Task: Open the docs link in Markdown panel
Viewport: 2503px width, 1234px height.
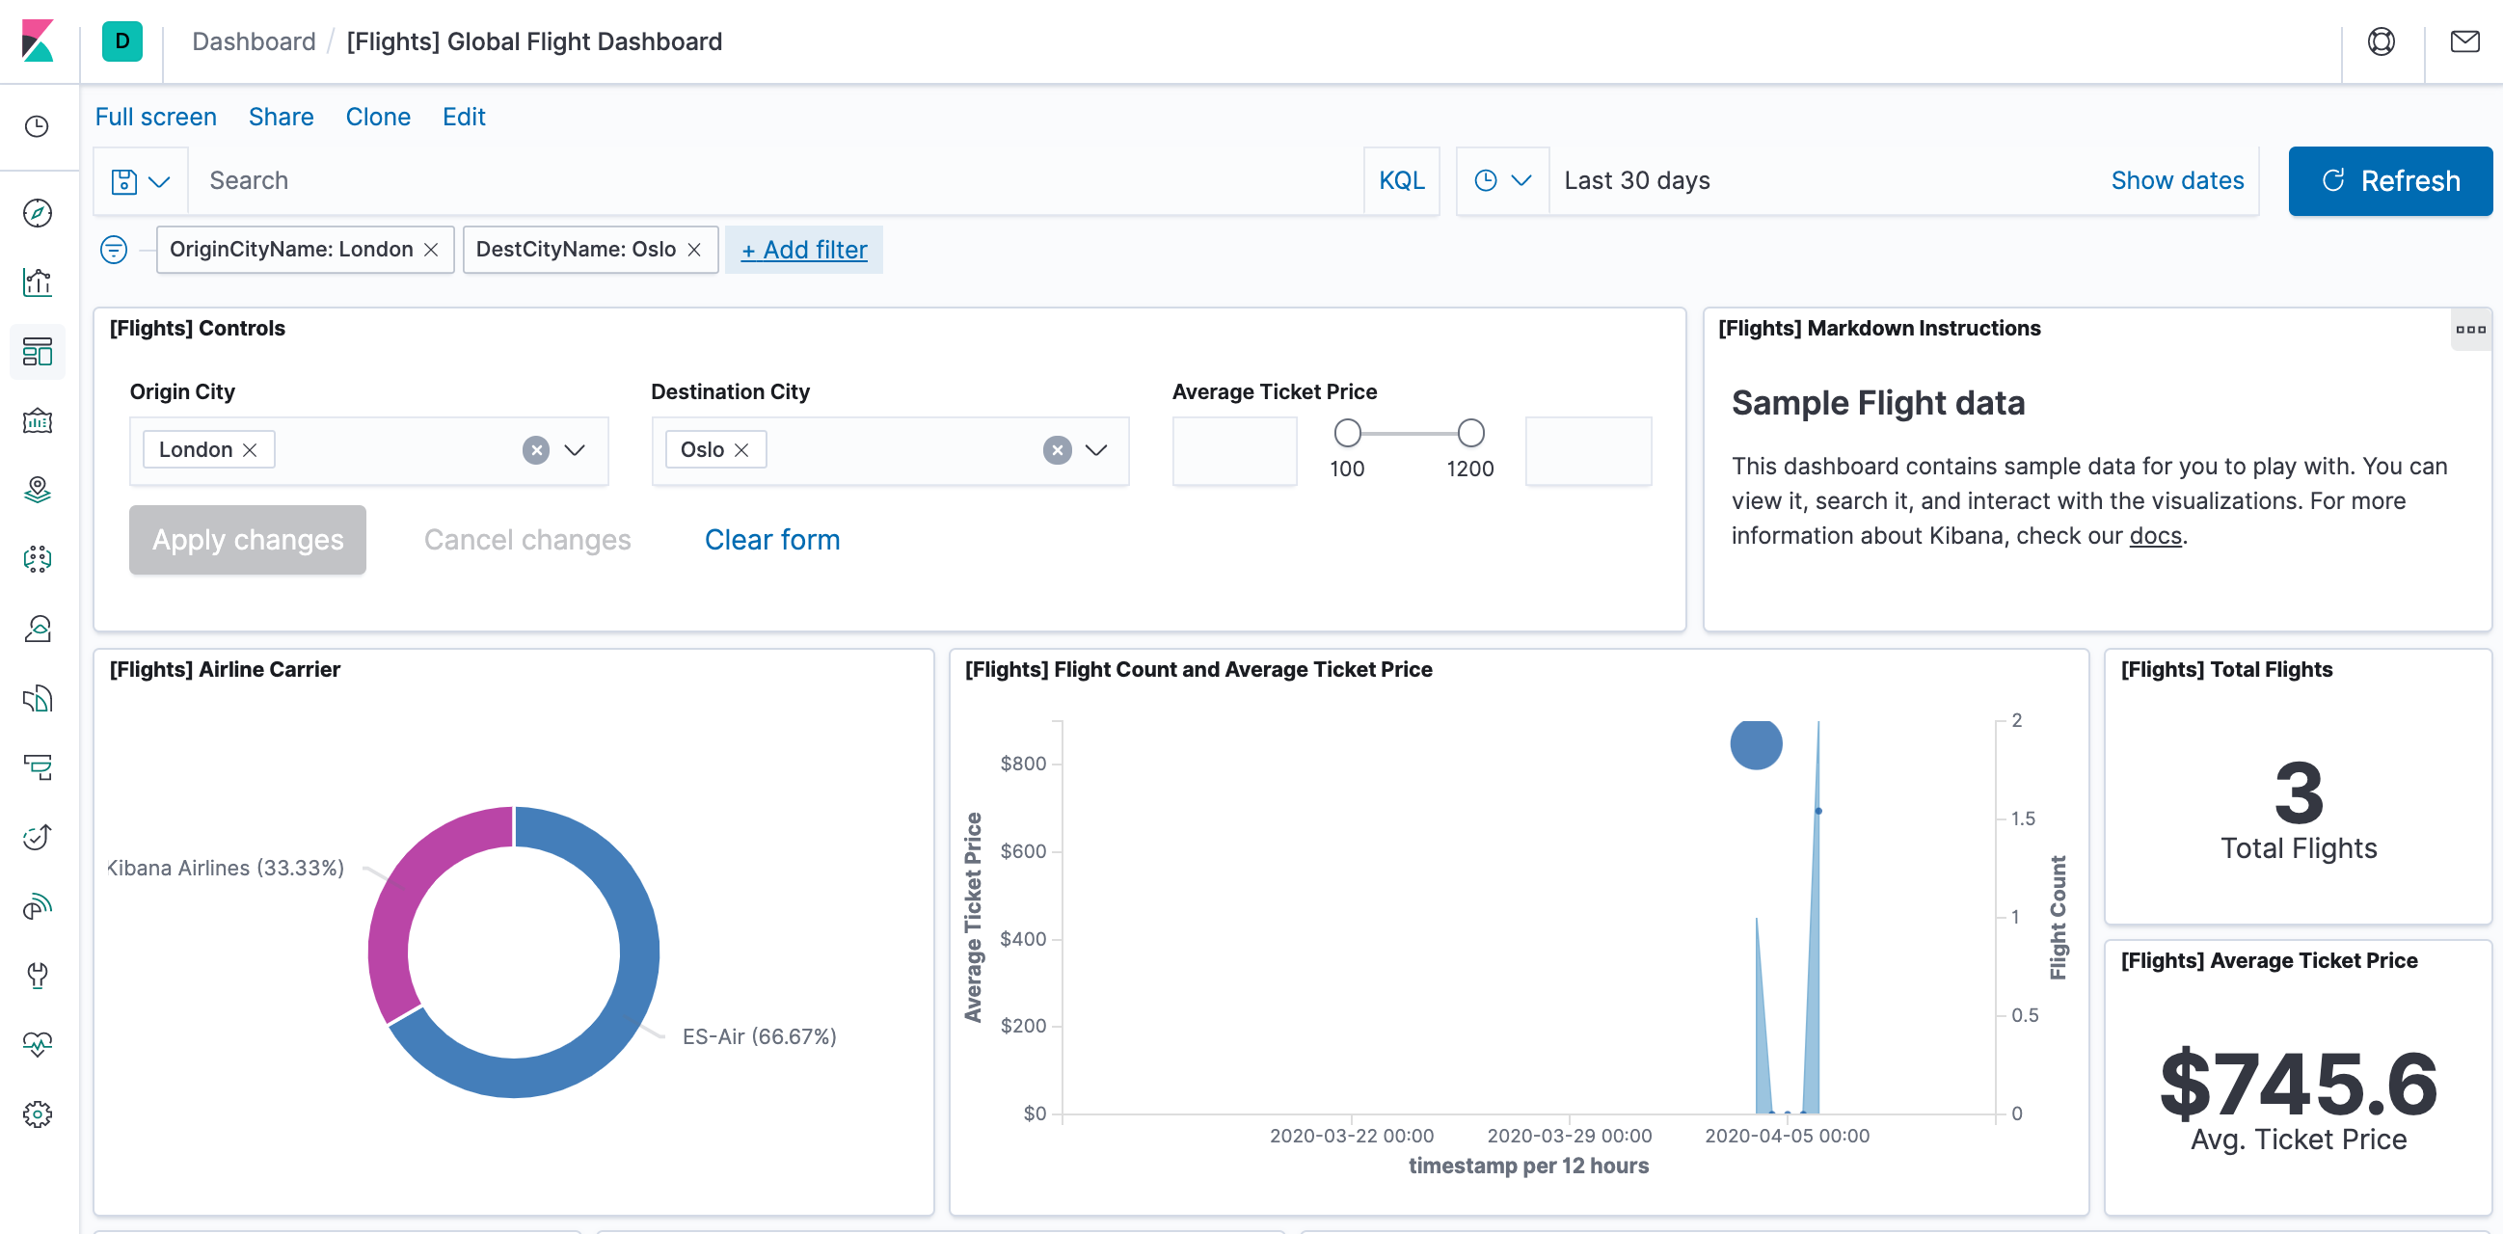Action: [x=2155, y=535]
